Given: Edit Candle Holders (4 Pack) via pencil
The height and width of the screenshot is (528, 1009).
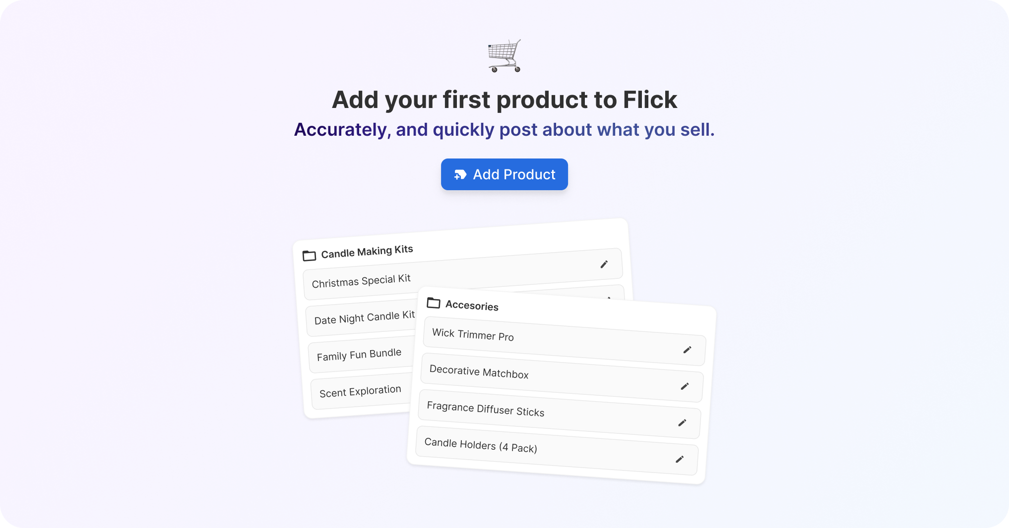Looking at the screenshot, I should point(680,459).
